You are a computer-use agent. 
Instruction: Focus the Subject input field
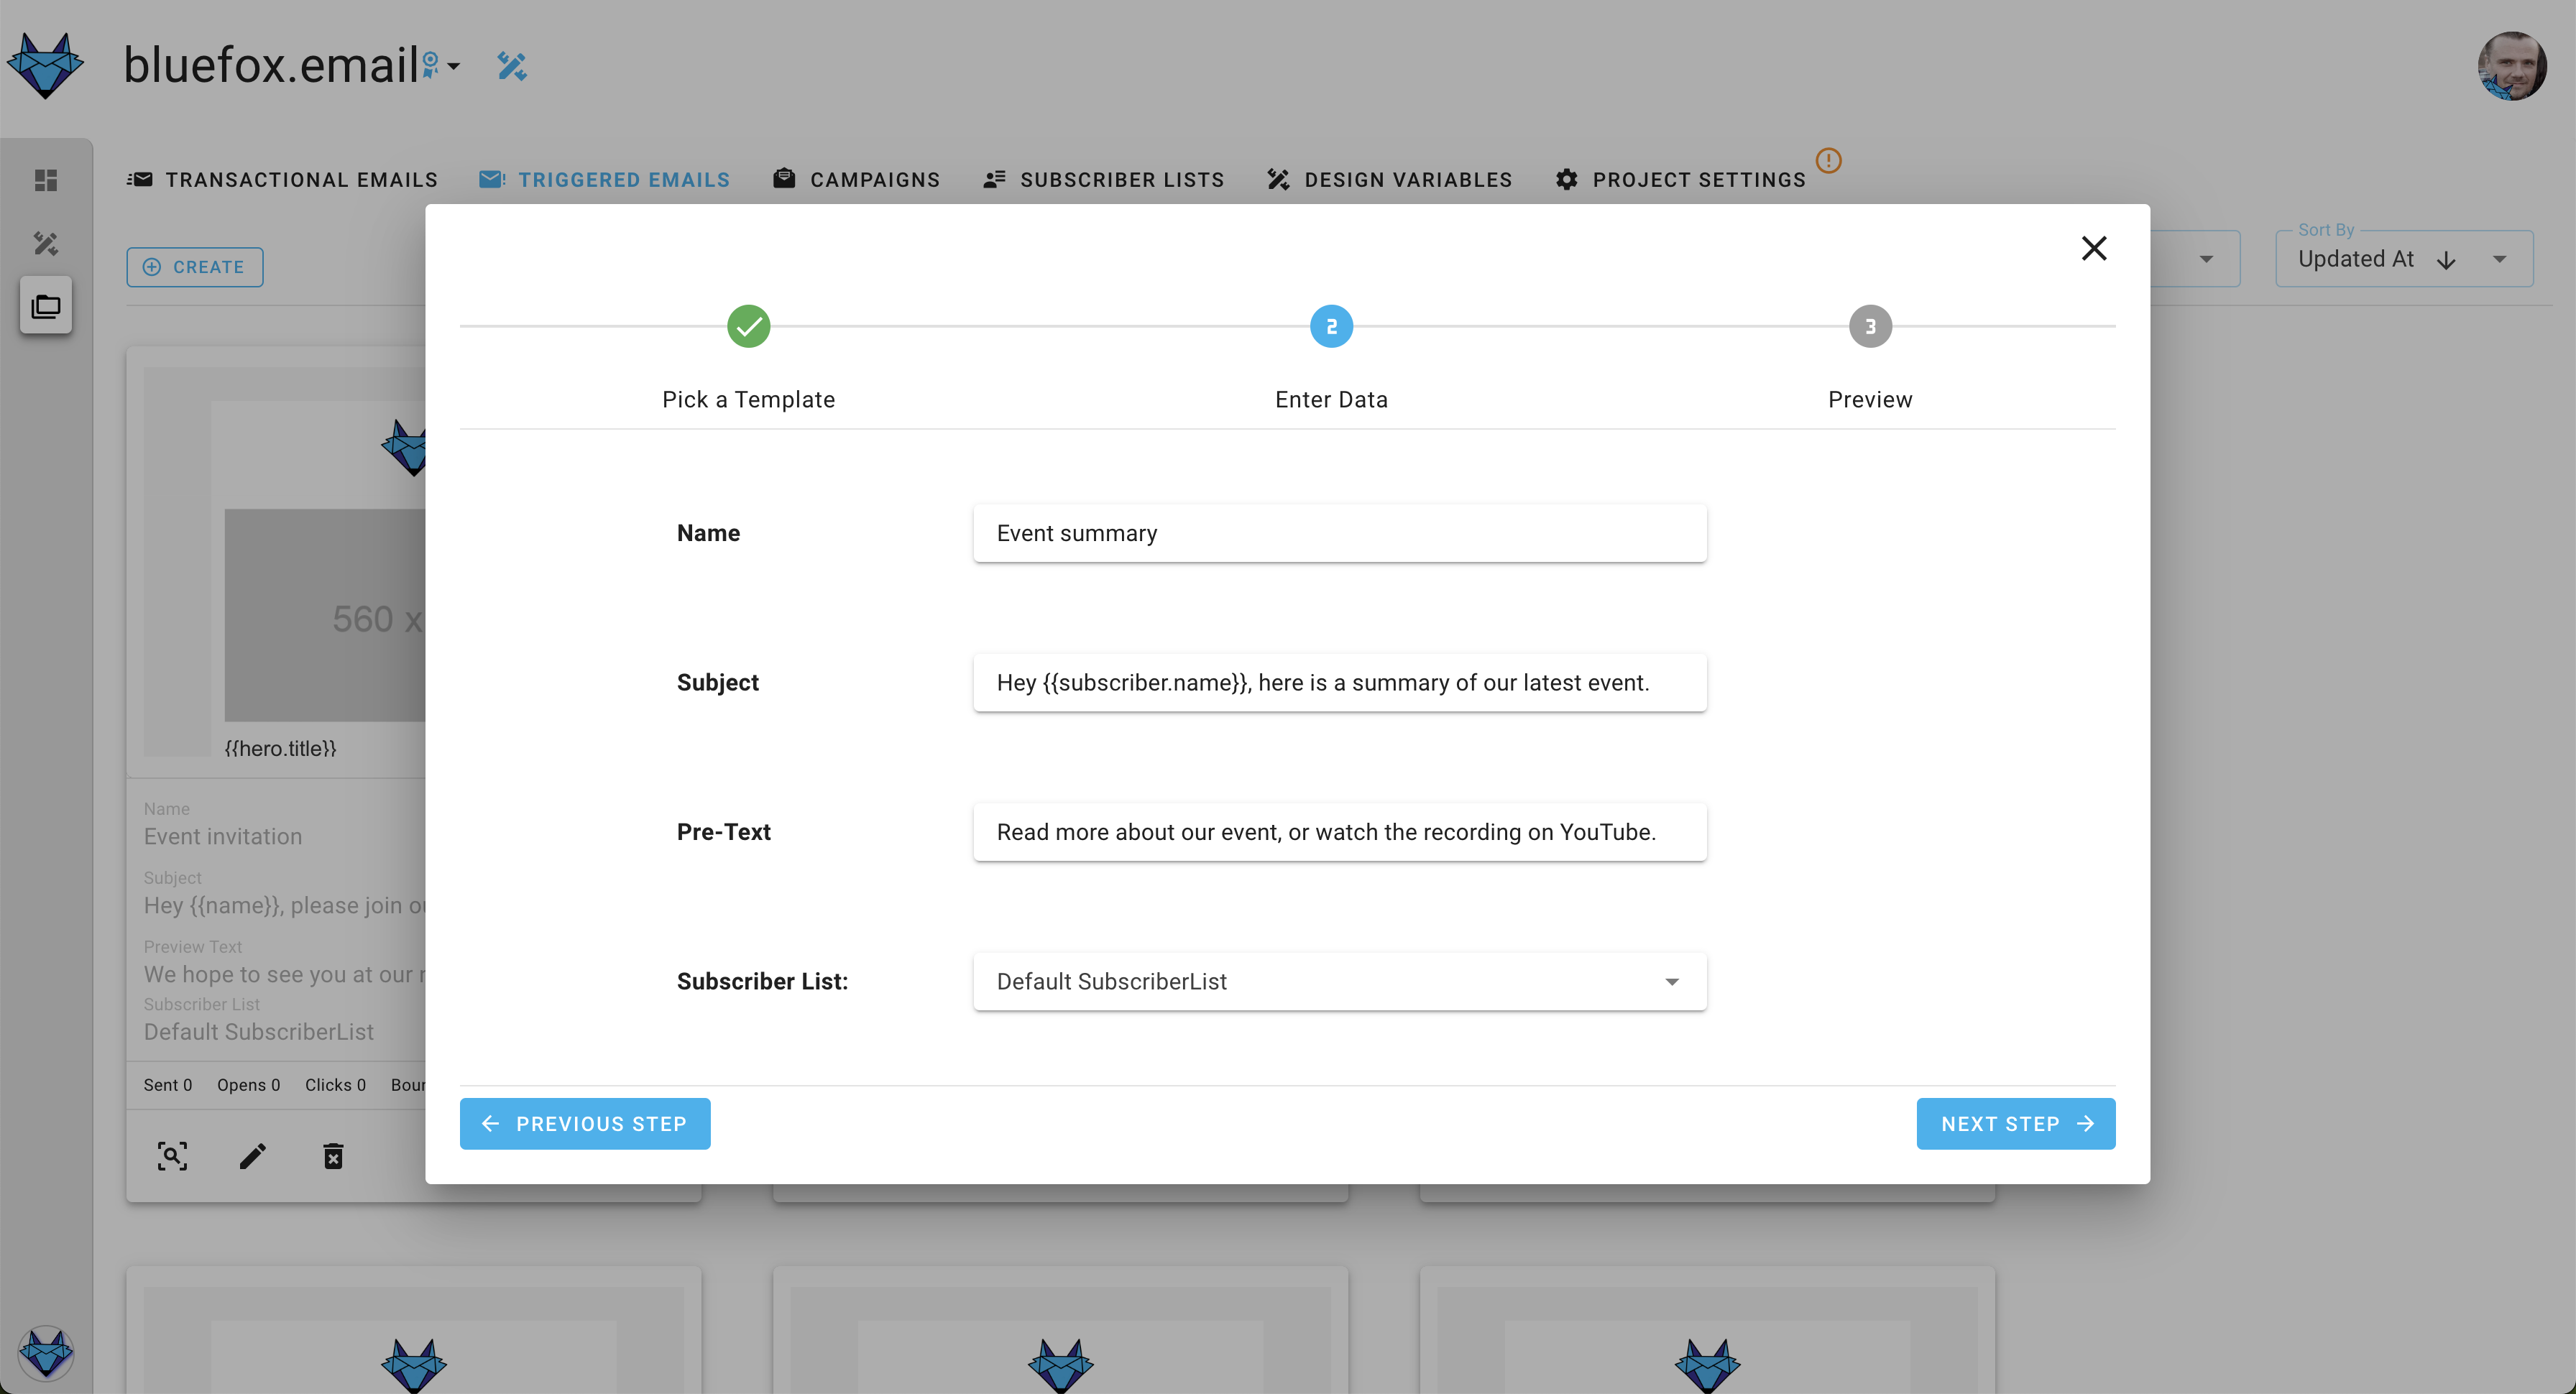[x=1340, y=682]
